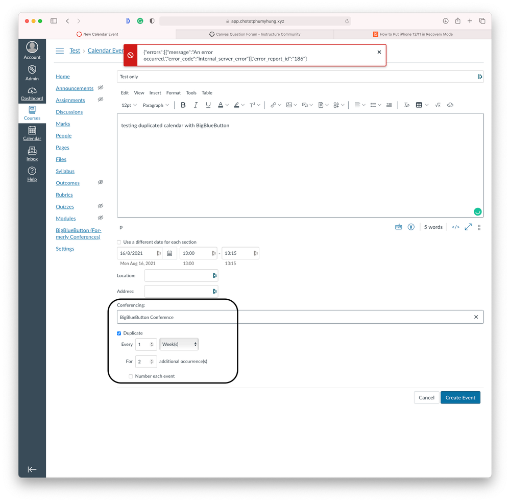Click the Test breadcrumb link

coord(75,51)
